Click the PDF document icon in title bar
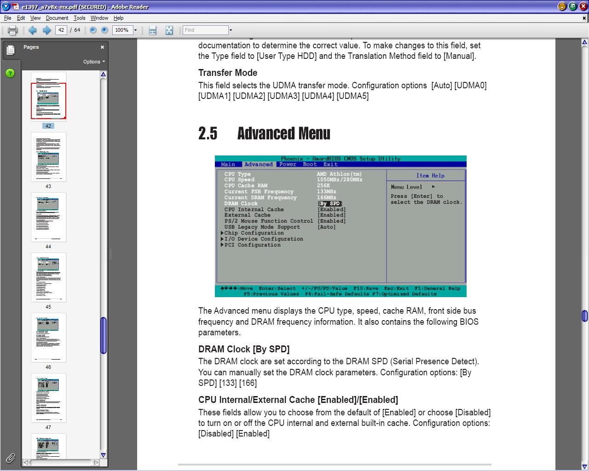The height and width of the screenshot is (471, 589). pos(16,6)
